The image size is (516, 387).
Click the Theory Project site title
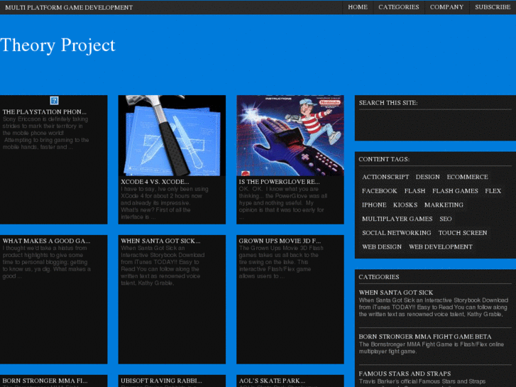point(58,45)
